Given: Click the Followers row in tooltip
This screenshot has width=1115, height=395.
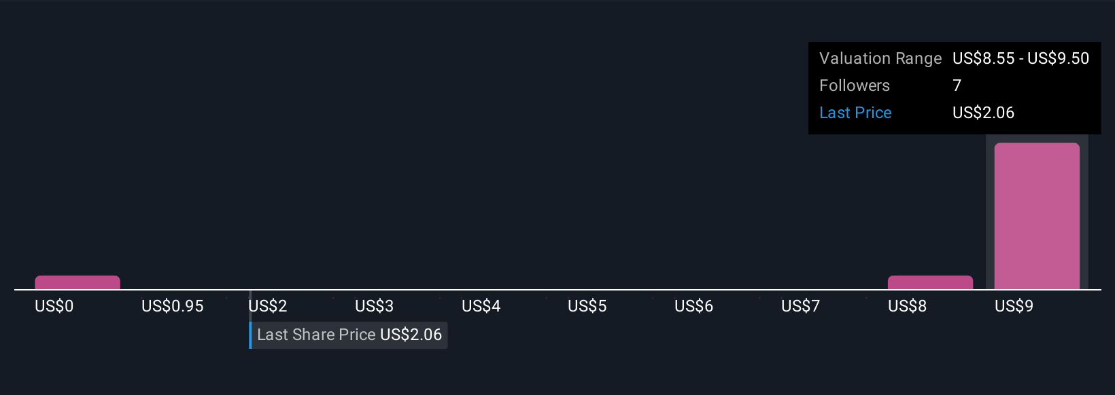Looking at the screenshot, I should pos(955,86).
